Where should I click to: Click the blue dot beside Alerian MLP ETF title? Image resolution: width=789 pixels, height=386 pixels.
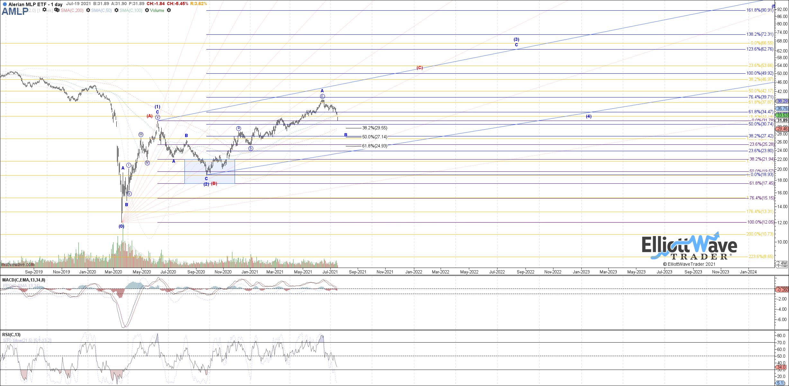click(4, 4)
